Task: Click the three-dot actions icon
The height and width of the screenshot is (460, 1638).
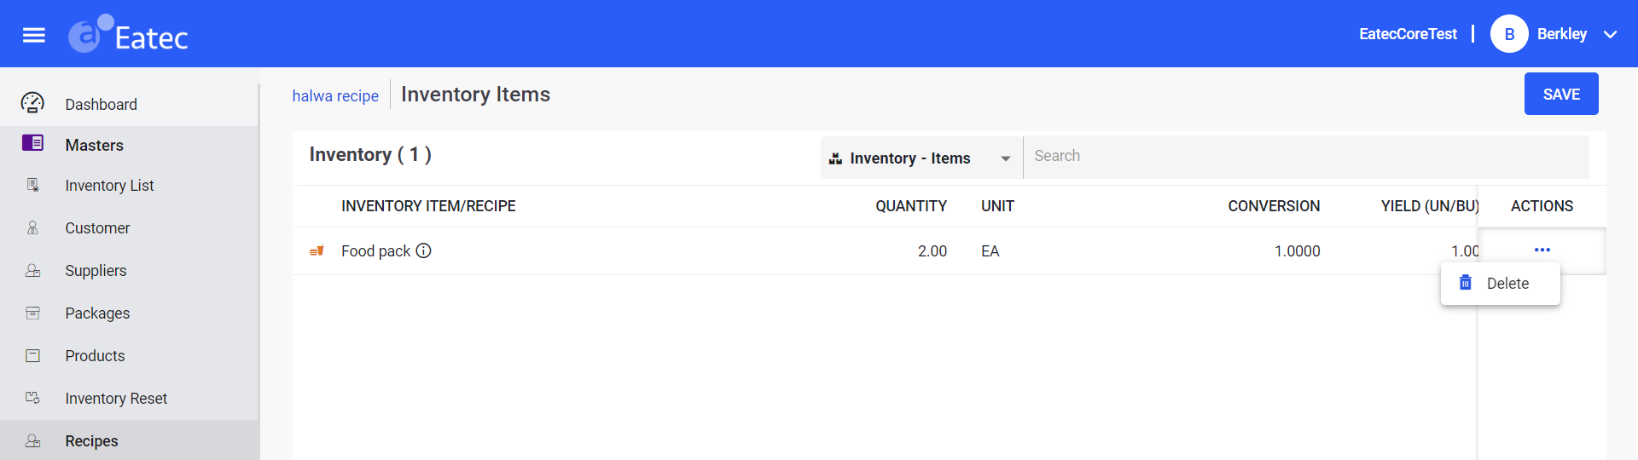Action: [1542, 250]
